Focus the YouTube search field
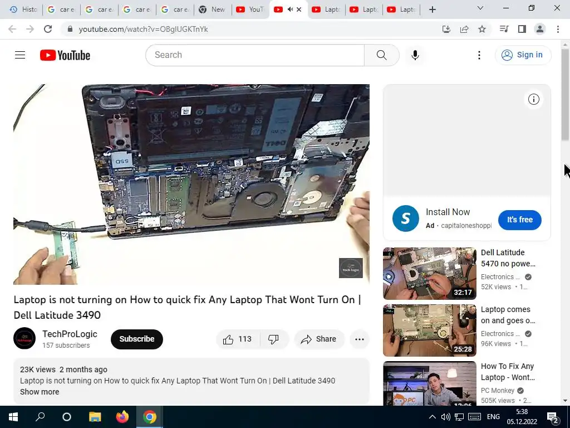 pyautogui.click(x=255, y=55)
